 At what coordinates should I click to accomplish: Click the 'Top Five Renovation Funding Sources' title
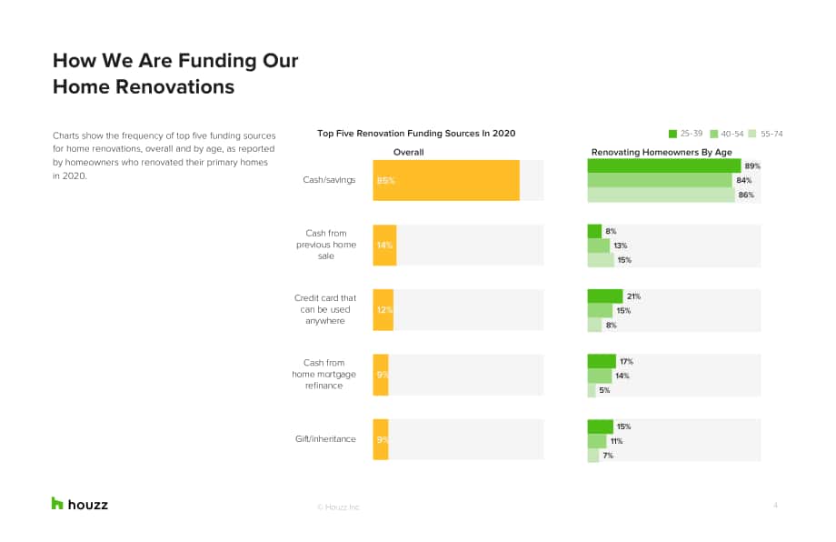(416, 134)
